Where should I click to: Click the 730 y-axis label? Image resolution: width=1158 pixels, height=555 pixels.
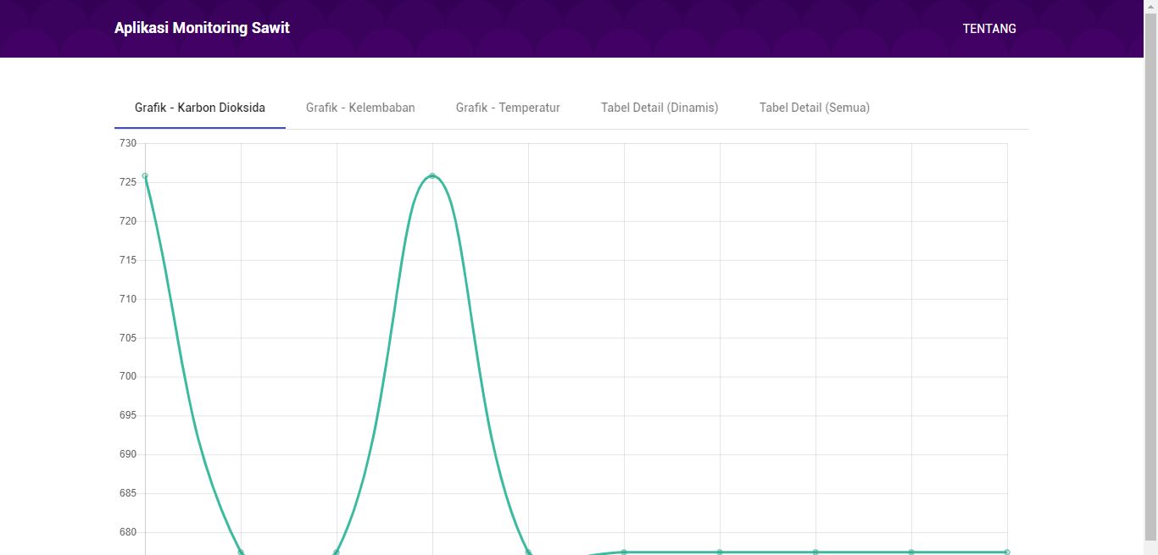[x=127, y=143]
